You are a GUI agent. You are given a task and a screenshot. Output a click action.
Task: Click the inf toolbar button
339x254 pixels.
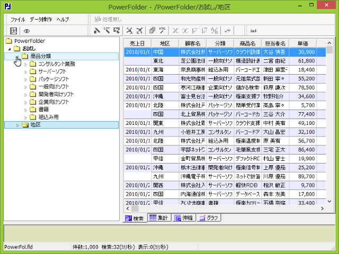pos(253,31)
